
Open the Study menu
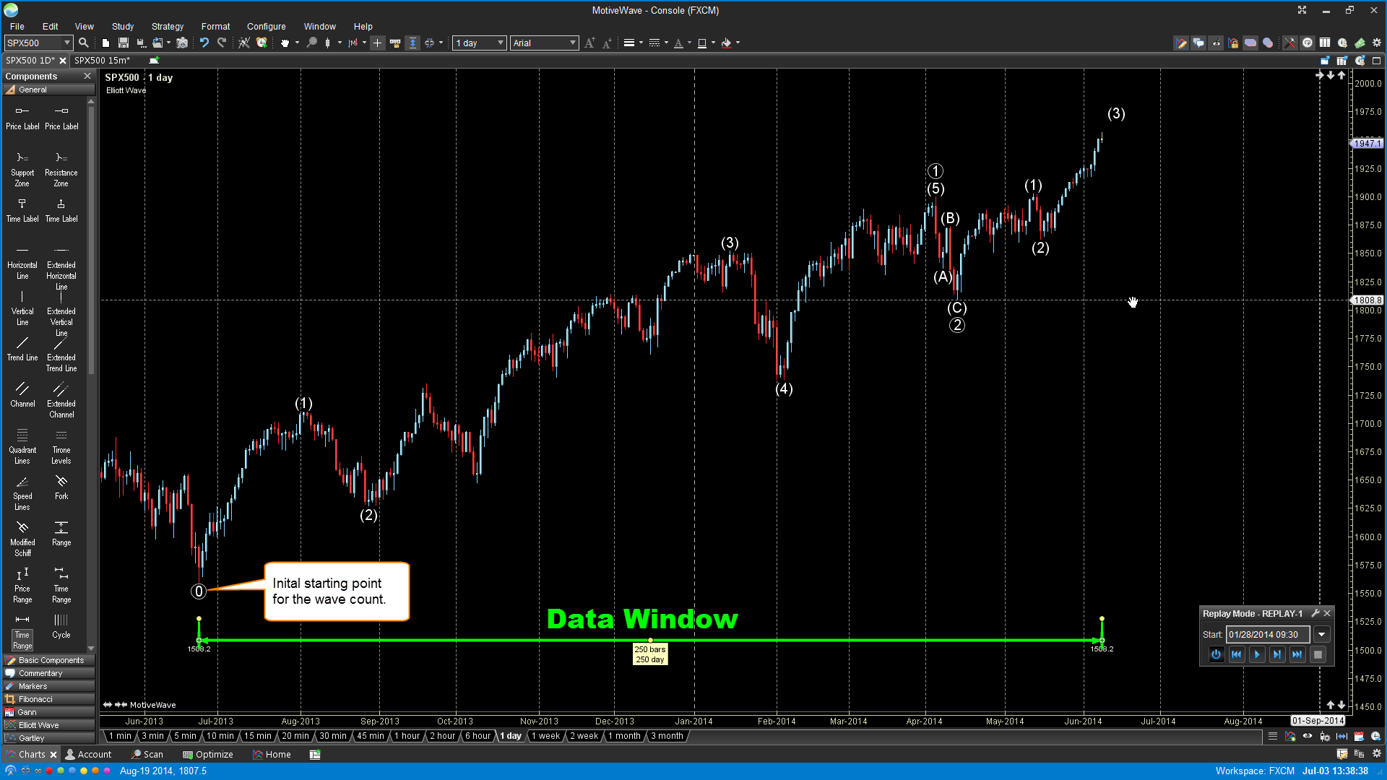click(x=123, y=26)
